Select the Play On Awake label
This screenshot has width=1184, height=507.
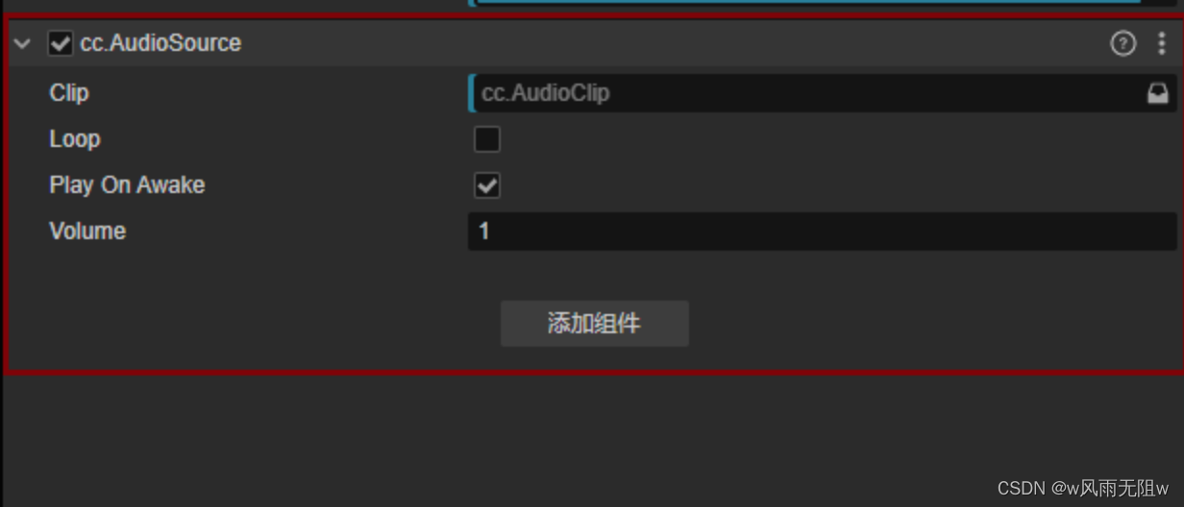[127, 185]
